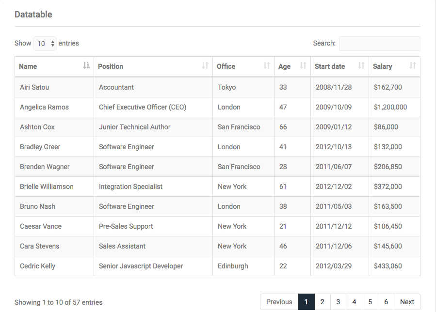Click the Salary column sort icon
This screenshot has width=436, height=312.
point(413,66)
